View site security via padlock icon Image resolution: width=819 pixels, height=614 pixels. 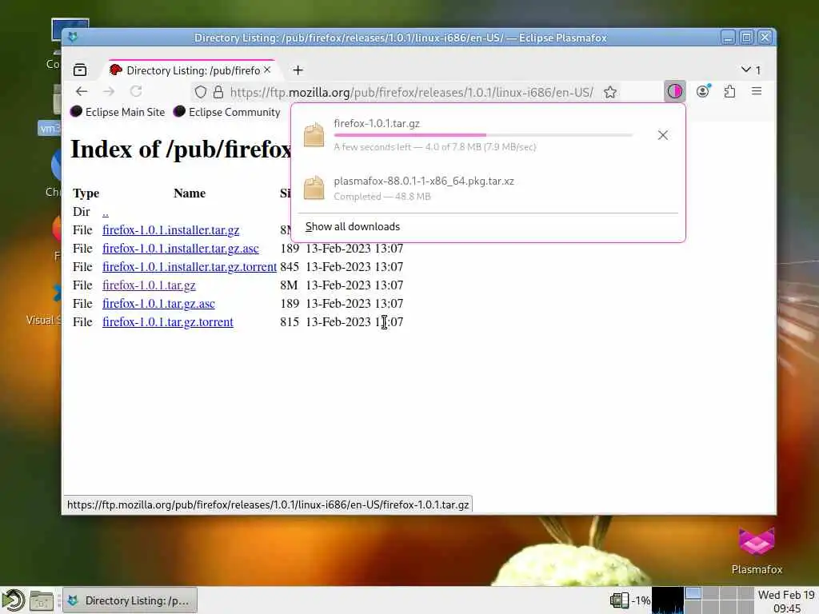pyautogui.click(x=218, y=93)
